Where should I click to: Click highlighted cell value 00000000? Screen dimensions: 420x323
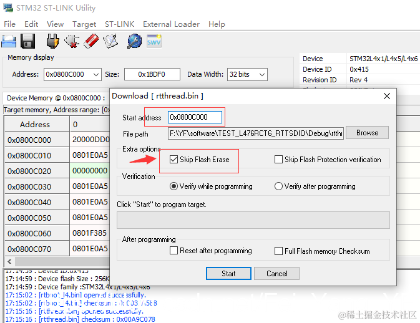click(90, 170)
